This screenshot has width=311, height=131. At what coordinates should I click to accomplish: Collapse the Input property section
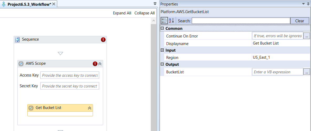click(x=162, y=50)
